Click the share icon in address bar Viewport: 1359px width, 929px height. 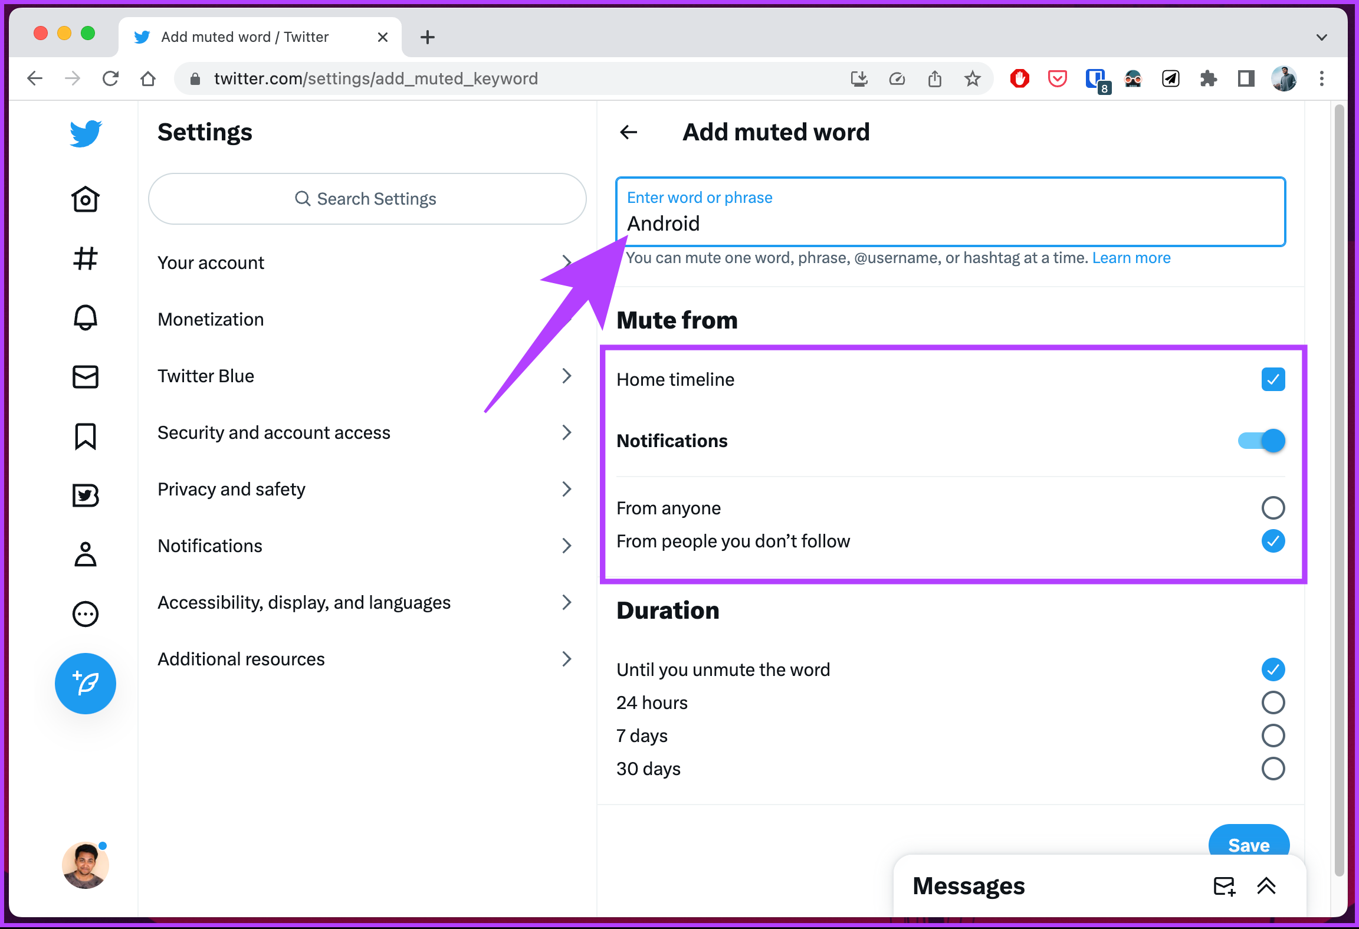[x=935, y=78]
